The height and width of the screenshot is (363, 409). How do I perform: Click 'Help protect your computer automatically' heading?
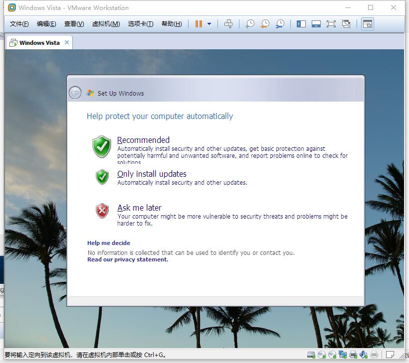coord(160,116)
